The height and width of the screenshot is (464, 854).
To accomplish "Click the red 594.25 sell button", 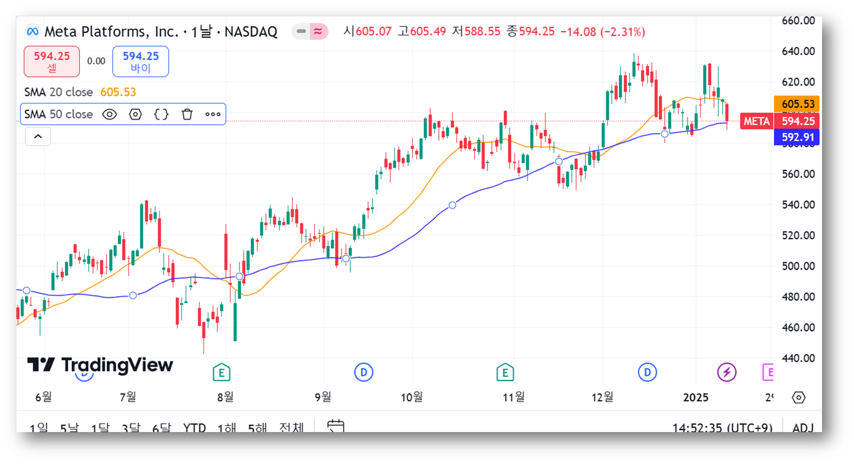I will (52, 61).
